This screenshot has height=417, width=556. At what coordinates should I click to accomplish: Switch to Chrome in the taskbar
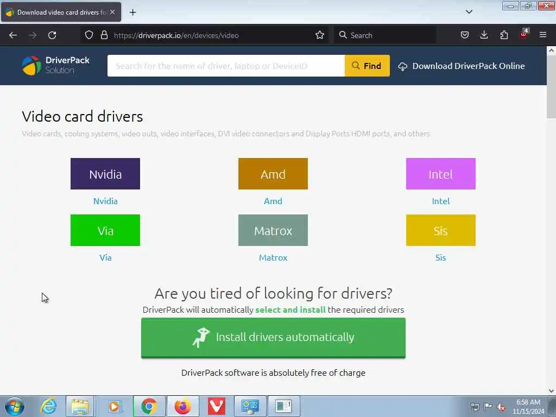(149, 406)
